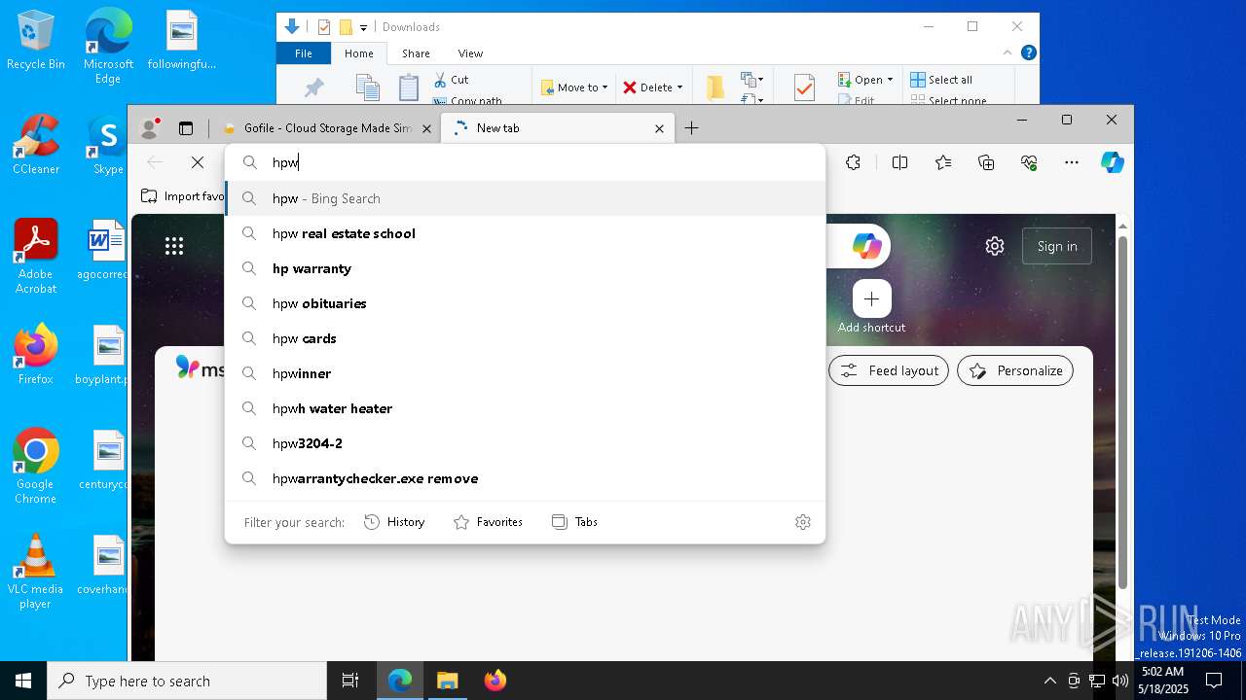Open page settings gear icon
The width and height of the screenshot is (1246, 700).
pyautogui.click(x=995, y=246)
